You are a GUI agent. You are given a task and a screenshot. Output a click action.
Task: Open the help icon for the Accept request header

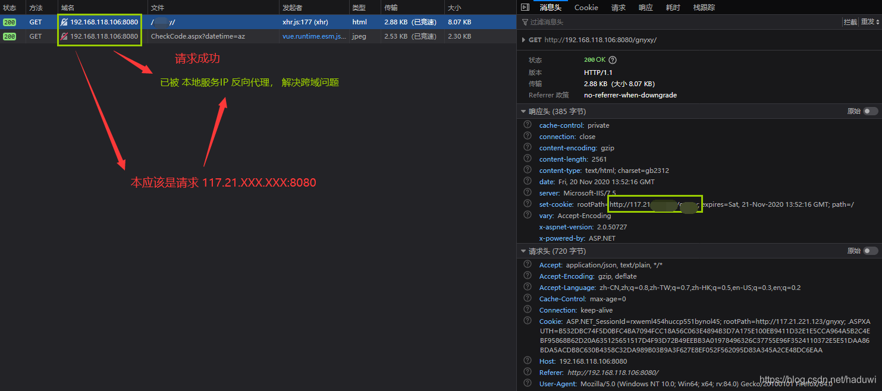coord(527,264)
